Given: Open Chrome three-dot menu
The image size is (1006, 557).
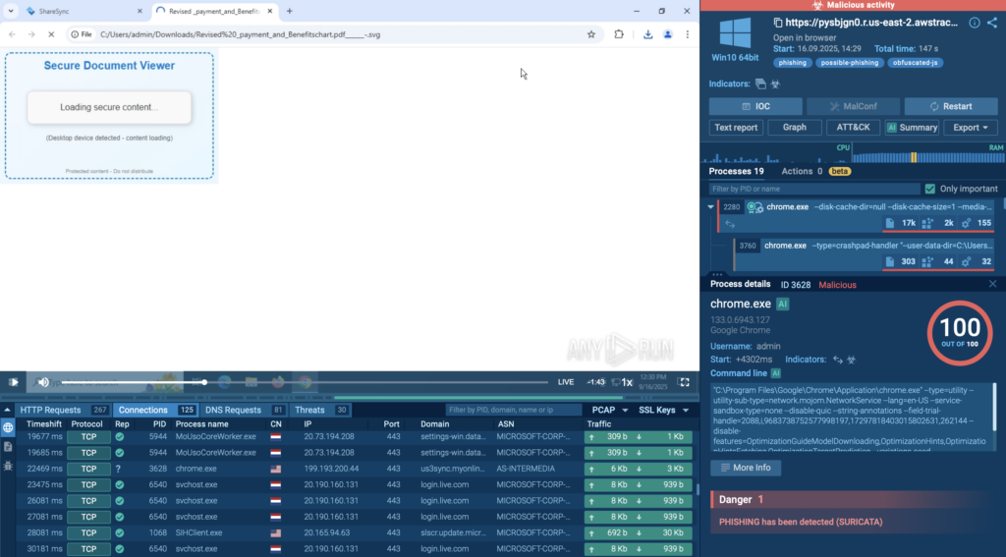Looking at the screenshot, I should click(687, 34).
